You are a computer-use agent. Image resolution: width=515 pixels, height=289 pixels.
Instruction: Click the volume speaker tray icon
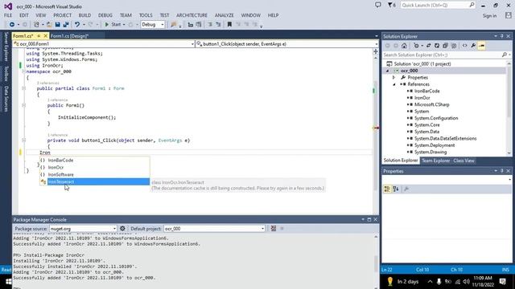(x=466, y=282)
